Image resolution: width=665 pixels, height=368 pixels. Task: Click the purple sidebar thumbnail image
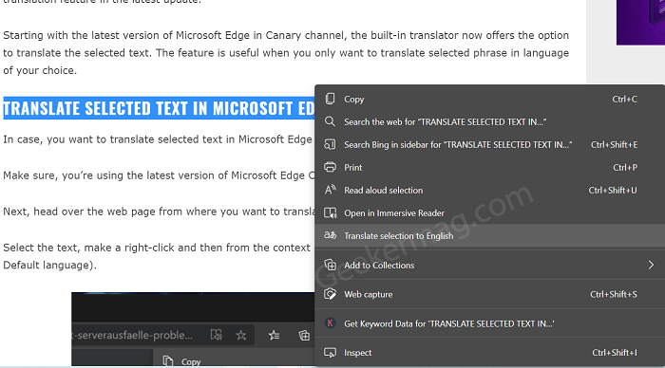coord(640,22)
